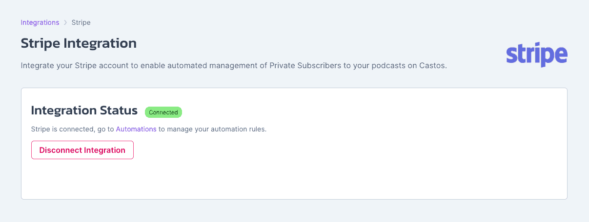
Task: Click blank area right of Connected badge
Action: tap(371, 112)
